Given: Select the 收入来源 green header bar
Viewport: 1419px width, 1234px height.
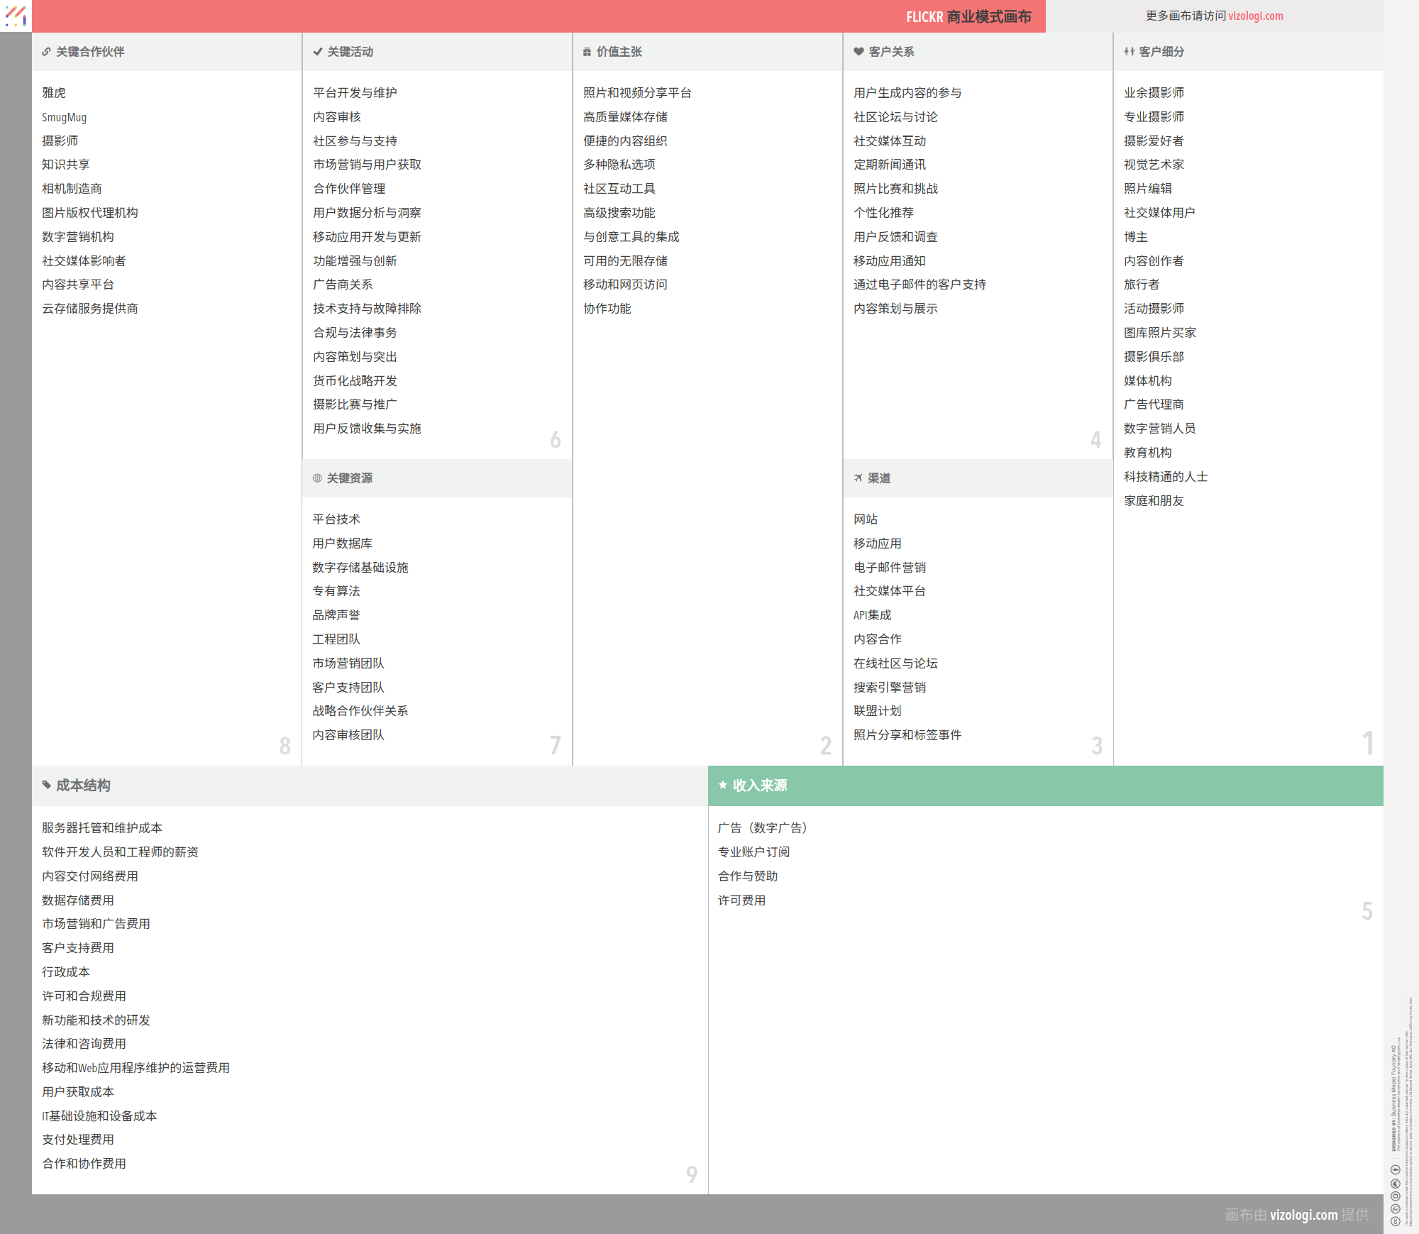Looking at the screenshot, I should (x=1045, y=786).
